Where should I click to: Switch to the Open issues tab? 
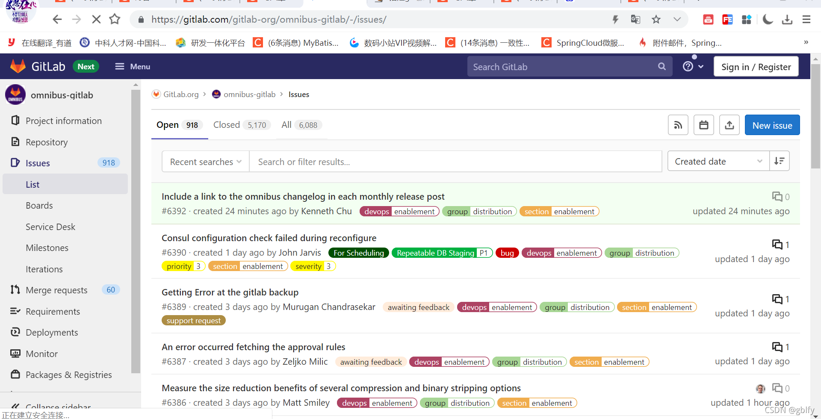click(180, 125)
